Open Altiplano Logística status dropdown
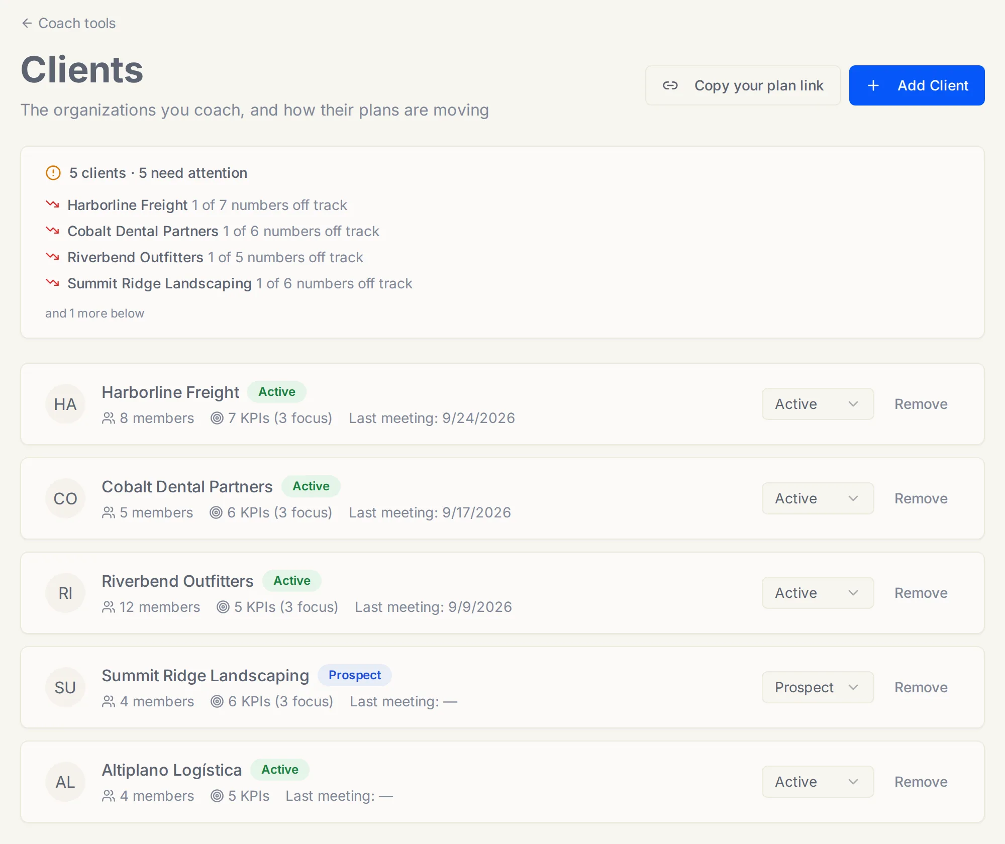This screenshot has width=1005, height=844. [818, 782]
